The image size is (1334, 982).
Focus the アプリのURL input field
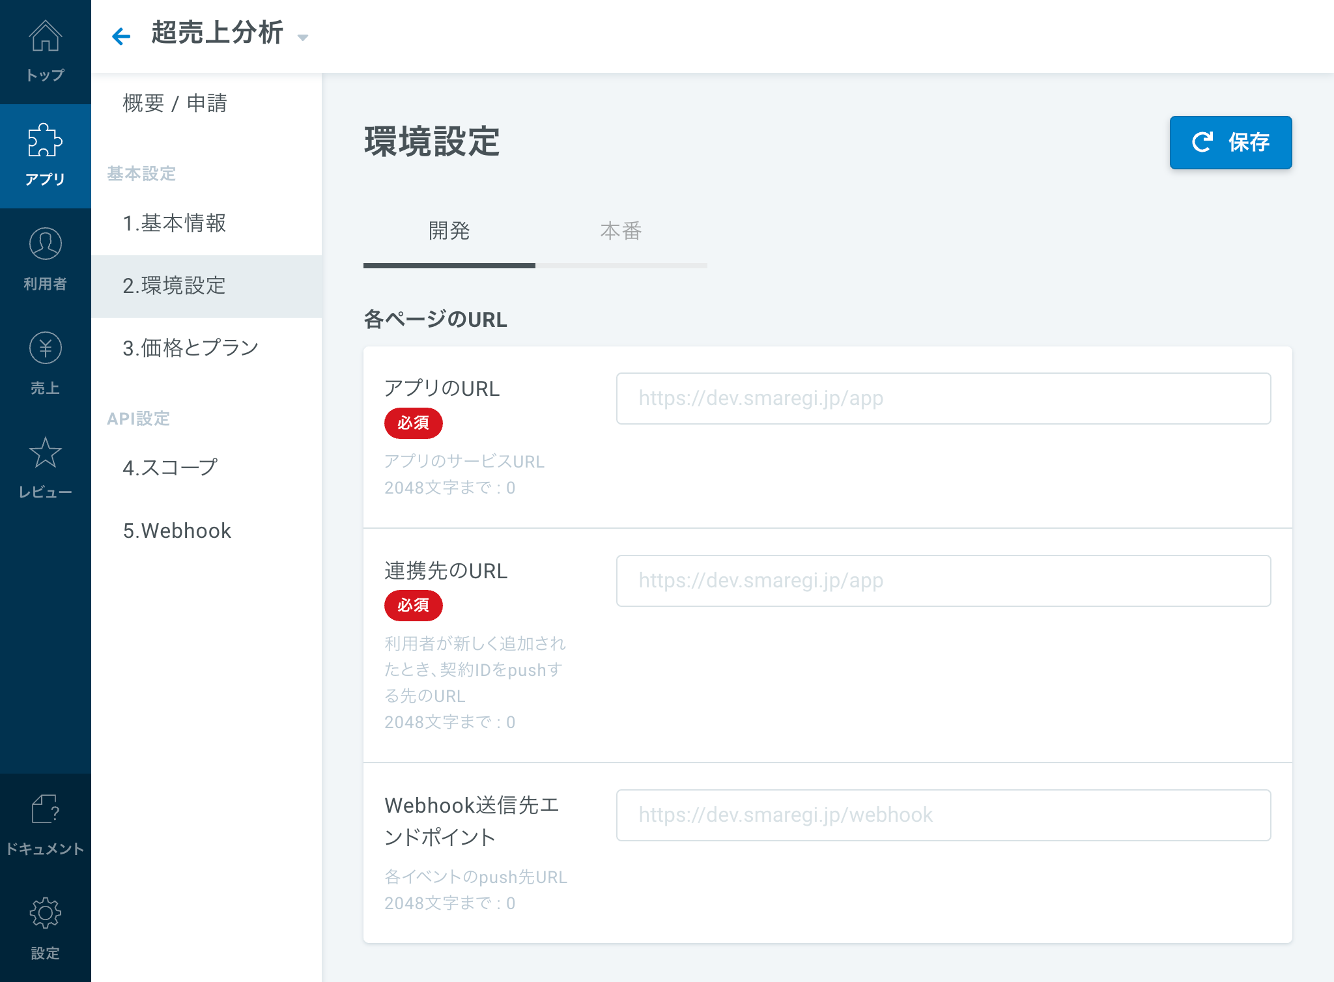pos(943,399)
